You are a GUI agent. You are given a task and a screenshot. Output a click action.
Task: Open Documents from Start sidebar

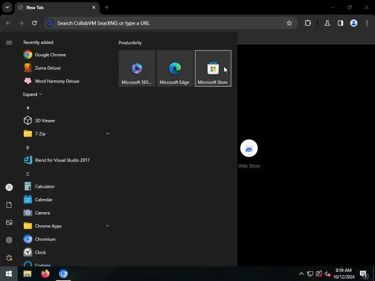[9, 205]
